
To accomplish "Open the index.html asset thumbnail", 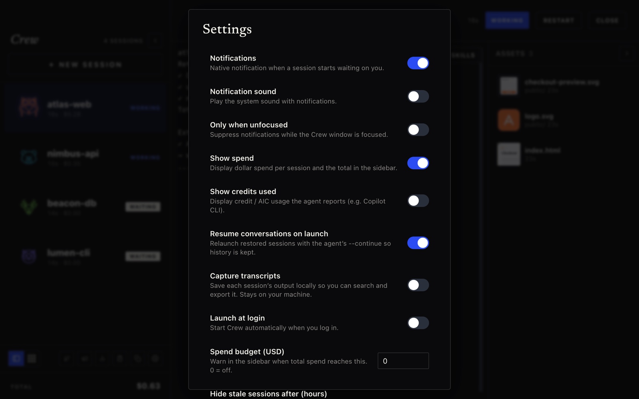I will tap(509, 154).
